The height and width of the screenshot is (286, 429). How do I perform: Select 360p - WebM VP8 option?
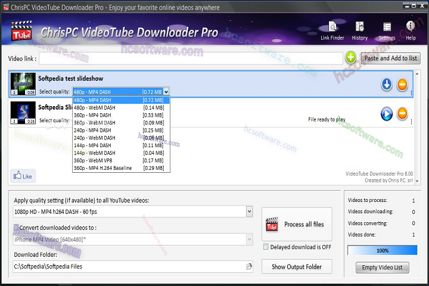(121, 160)
